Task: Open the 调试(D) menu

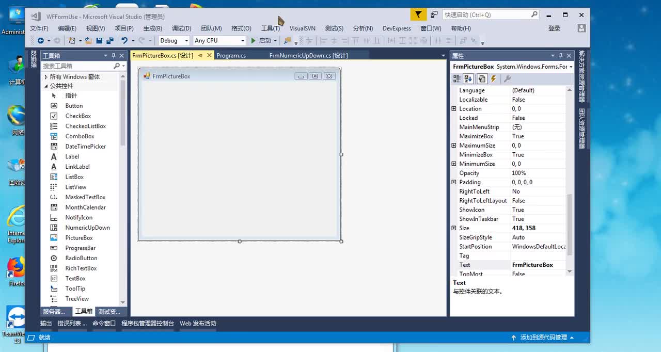Action: tap(181, 28)
